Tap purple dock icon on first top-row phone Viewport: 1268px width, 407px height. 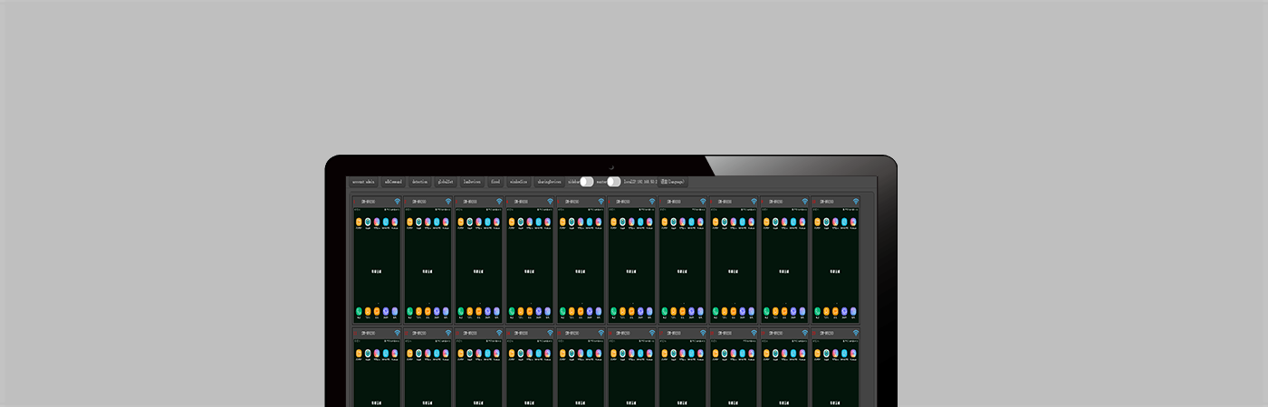point(387,311)
